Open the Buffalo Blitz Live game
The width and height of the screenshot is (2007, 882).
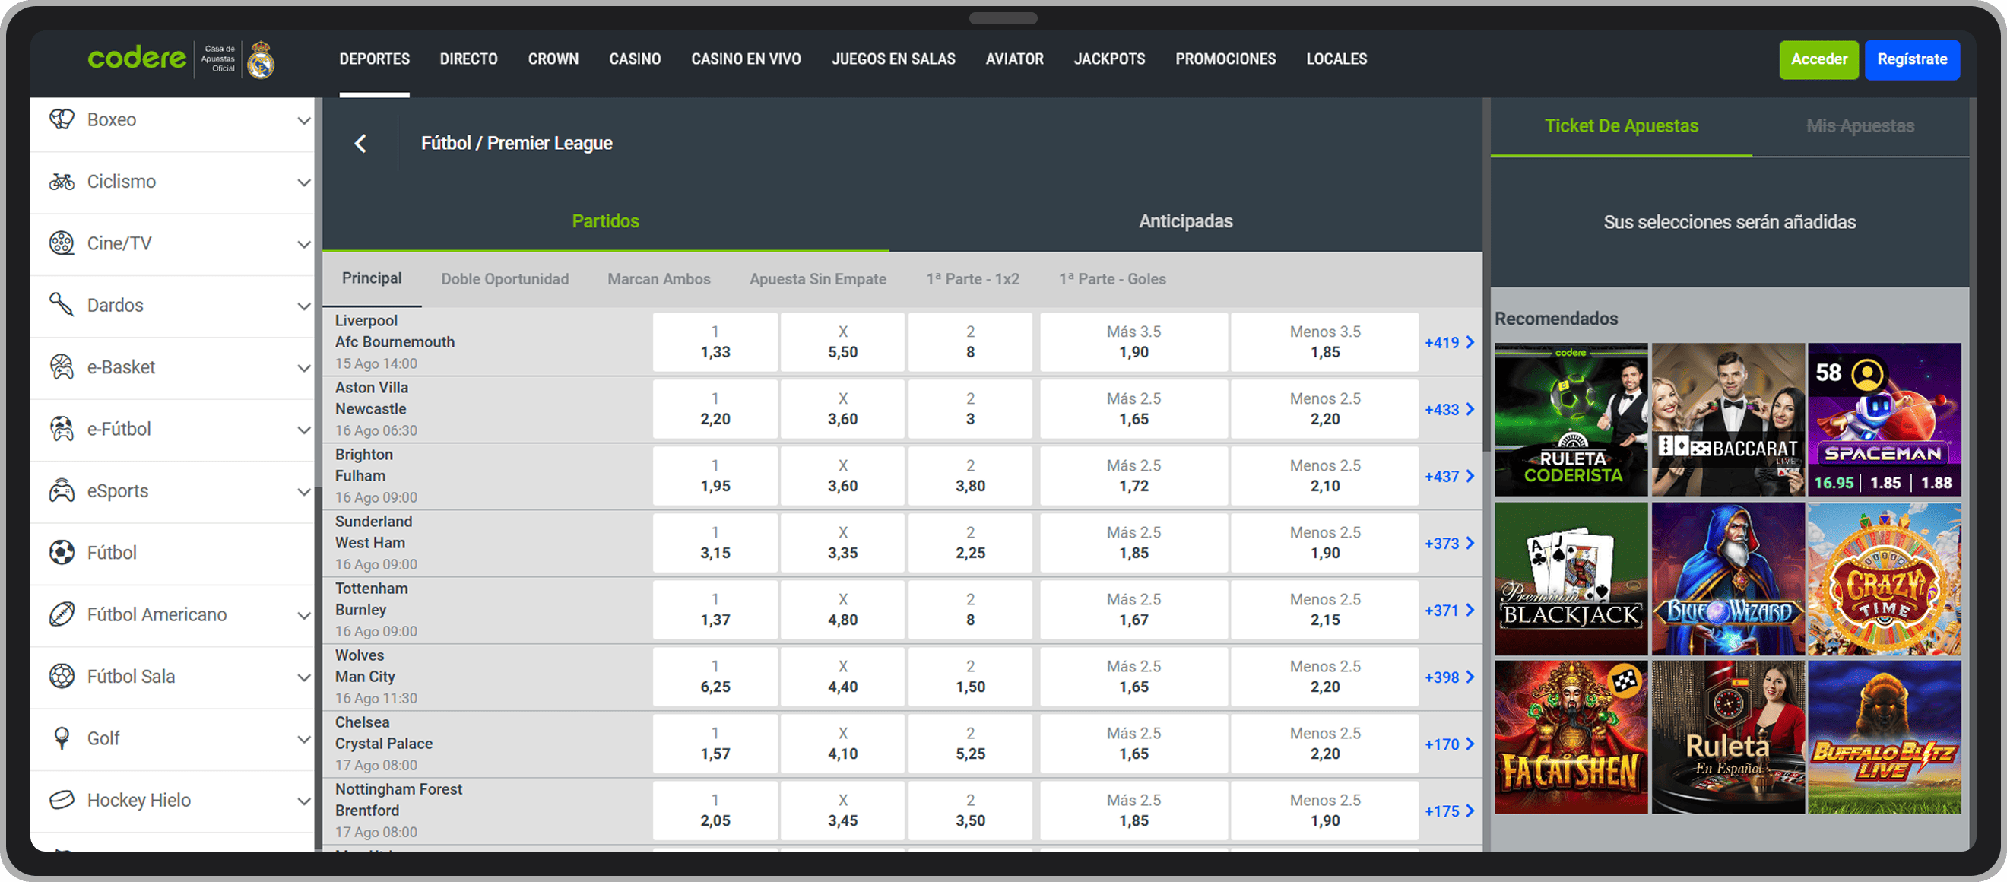coord(1884,737)
